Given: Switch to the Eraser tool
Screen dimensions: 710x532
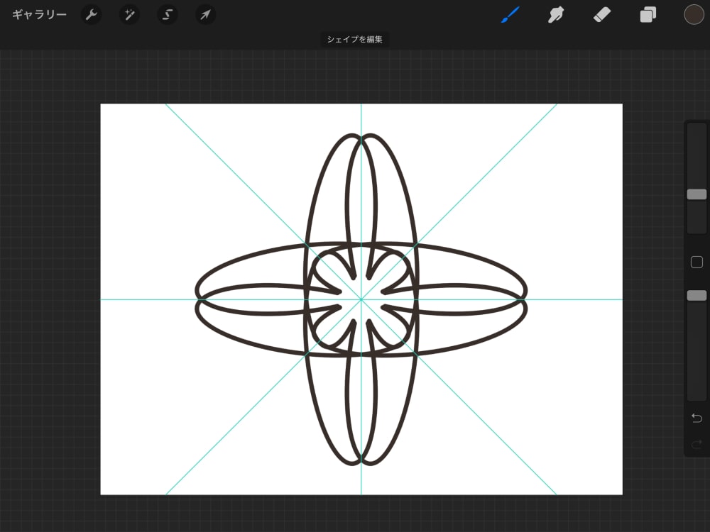Looking at the screenshot, I should [x=601, y=14].
